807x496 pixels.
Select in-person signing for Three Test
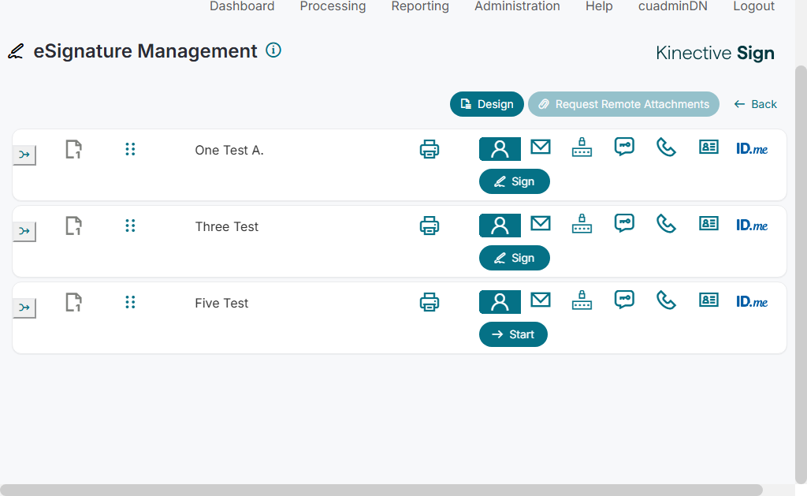(500, 226)
